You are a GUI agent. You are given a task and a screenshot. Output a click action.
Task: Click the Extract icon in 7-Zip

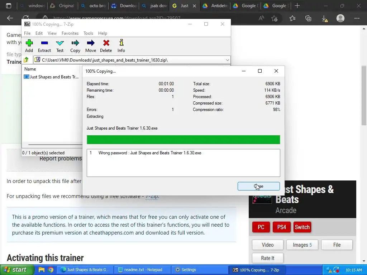click(x=44, y=46)
